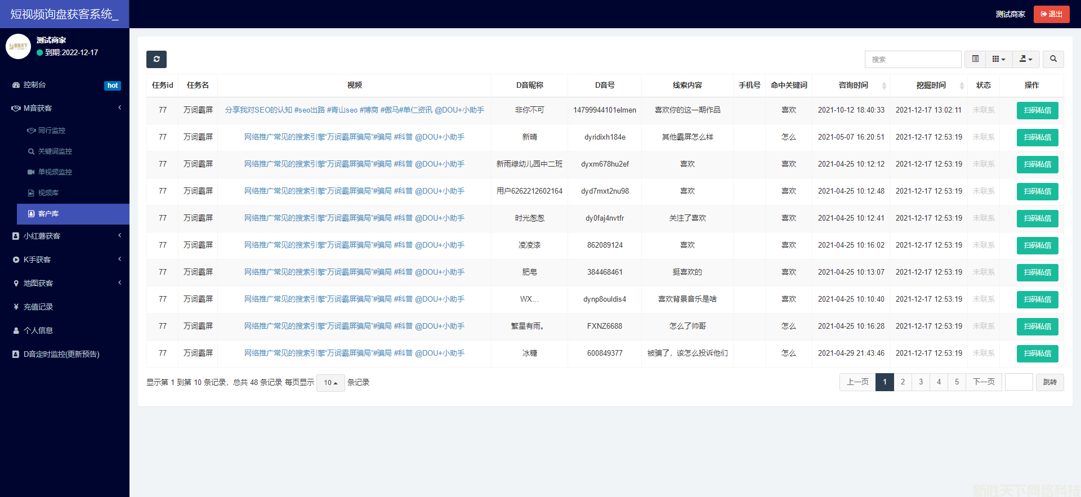Select 关键词监控 in the sidebar
Screen dimensions: 1081x497
click(x=55, y=151)
